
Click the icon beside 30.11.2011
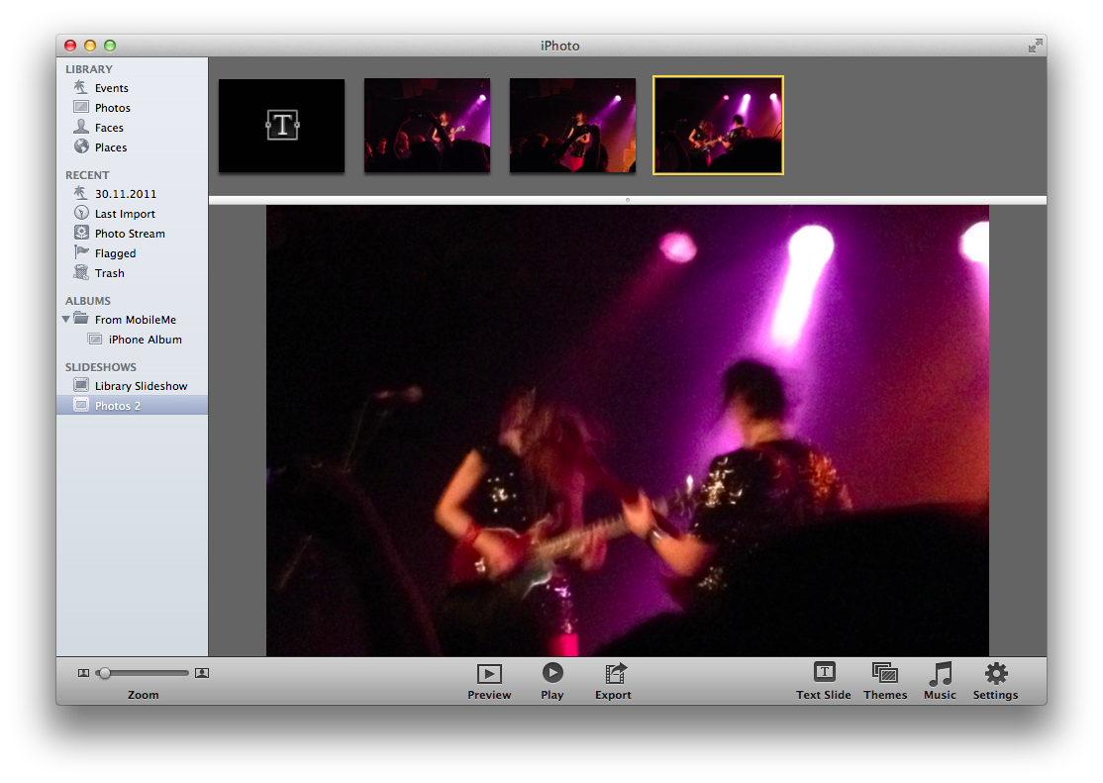click(81, 193)
